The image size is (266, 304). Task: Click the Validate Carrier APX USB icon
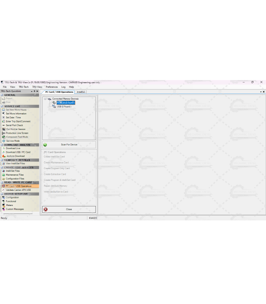click(3, 190)
